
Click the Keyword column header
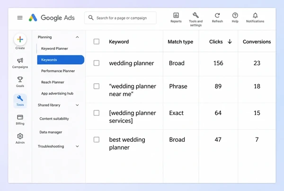119,42
